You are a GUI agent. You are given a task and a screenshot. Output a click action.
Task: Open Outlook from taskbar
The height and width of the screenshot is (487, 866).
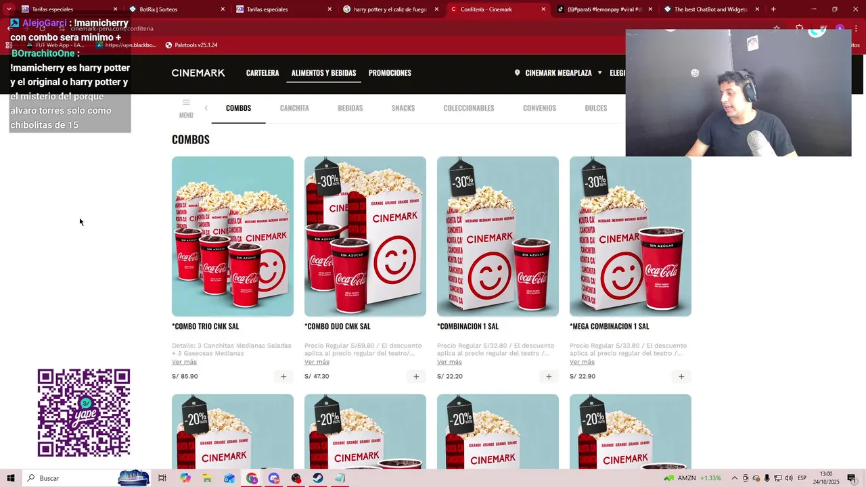pyautogui.click(x=229, y=478)
